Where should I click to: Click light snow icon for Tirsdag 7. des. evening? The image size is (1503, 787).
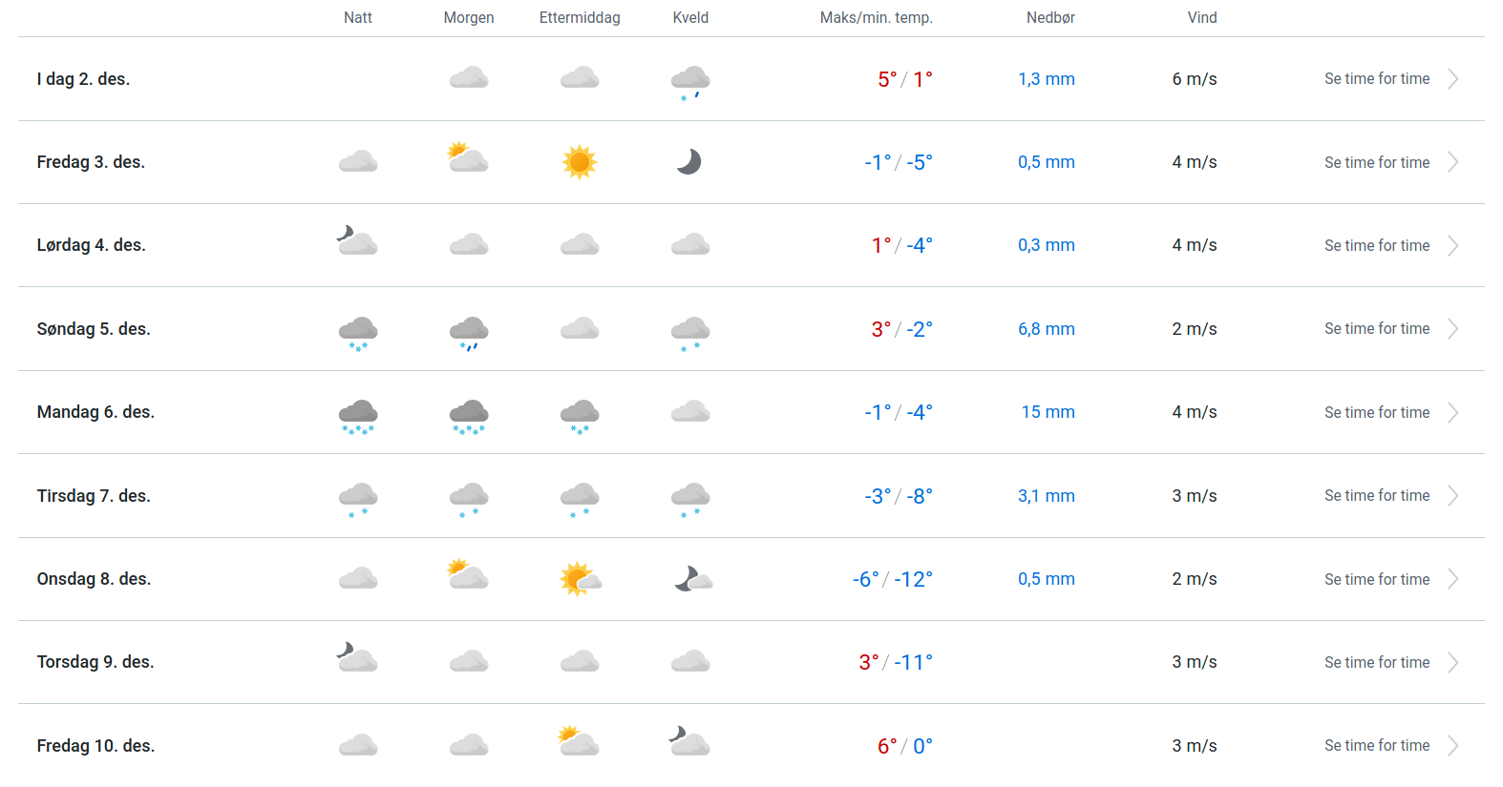[690, 499]
